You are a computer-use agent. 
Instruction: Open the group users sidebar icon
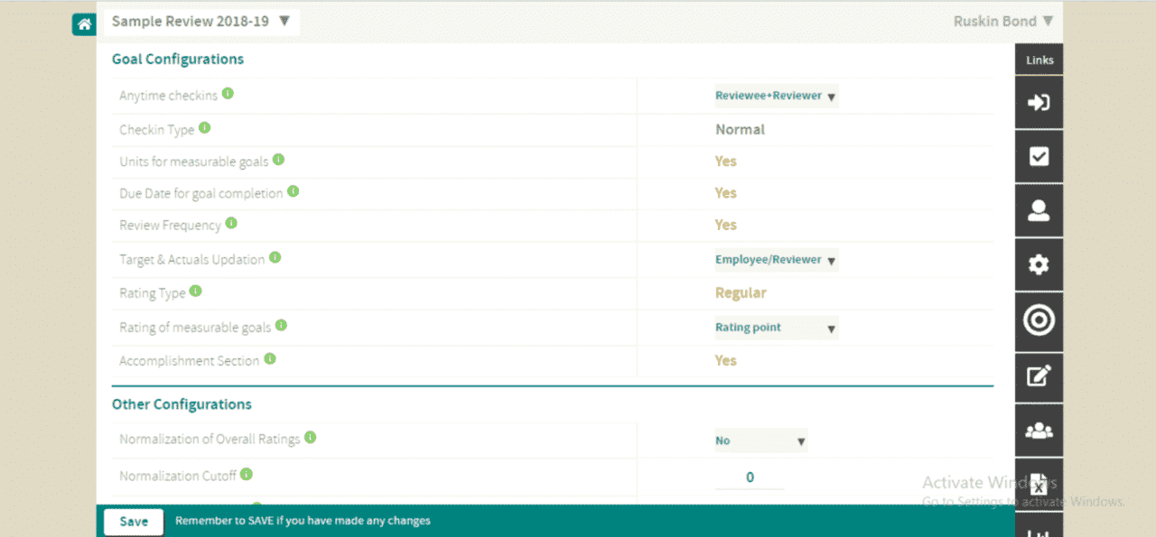[1039, 431]
